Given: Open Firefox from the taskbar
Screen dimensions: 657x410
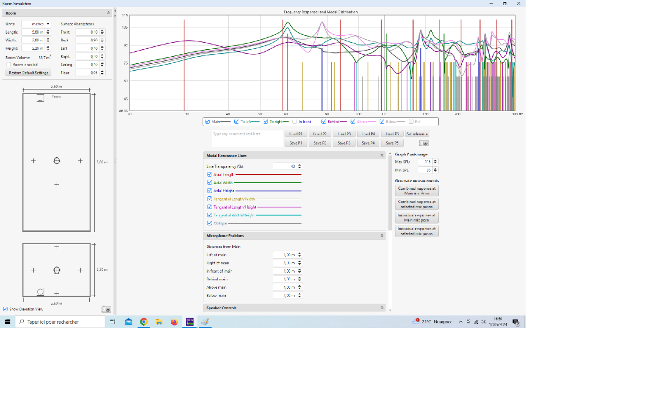Looking at the screenshot, I should coord(174,322).
